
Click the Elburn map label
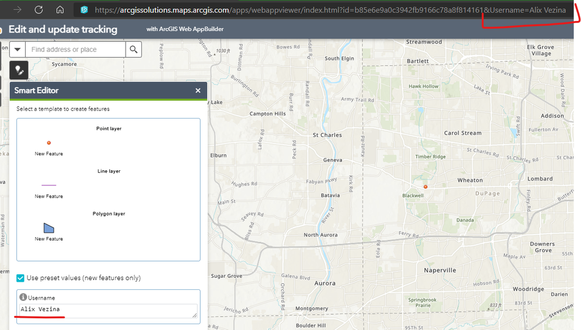click(218, 155)
